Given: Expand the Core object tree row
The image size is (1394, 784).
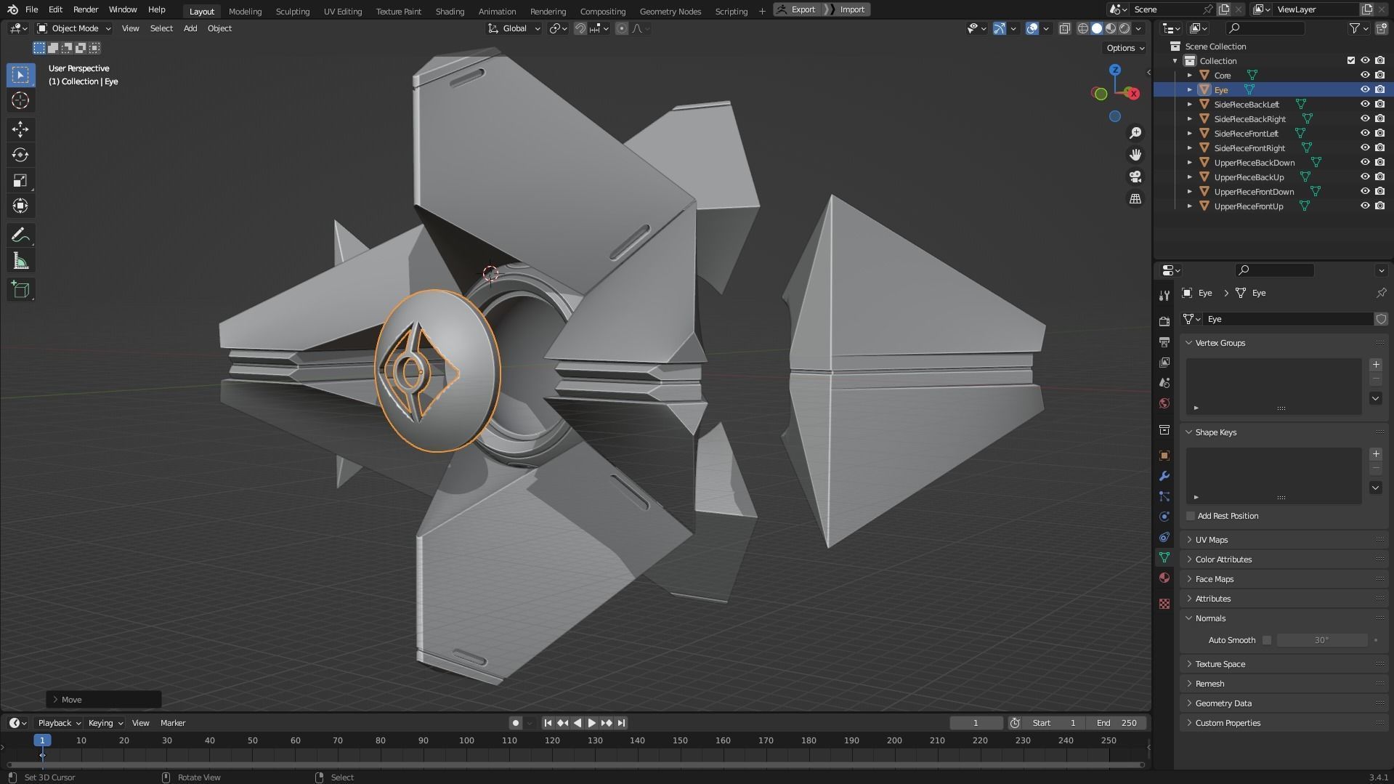Looking at the screenshot, I should click(x=1190, y=75).
